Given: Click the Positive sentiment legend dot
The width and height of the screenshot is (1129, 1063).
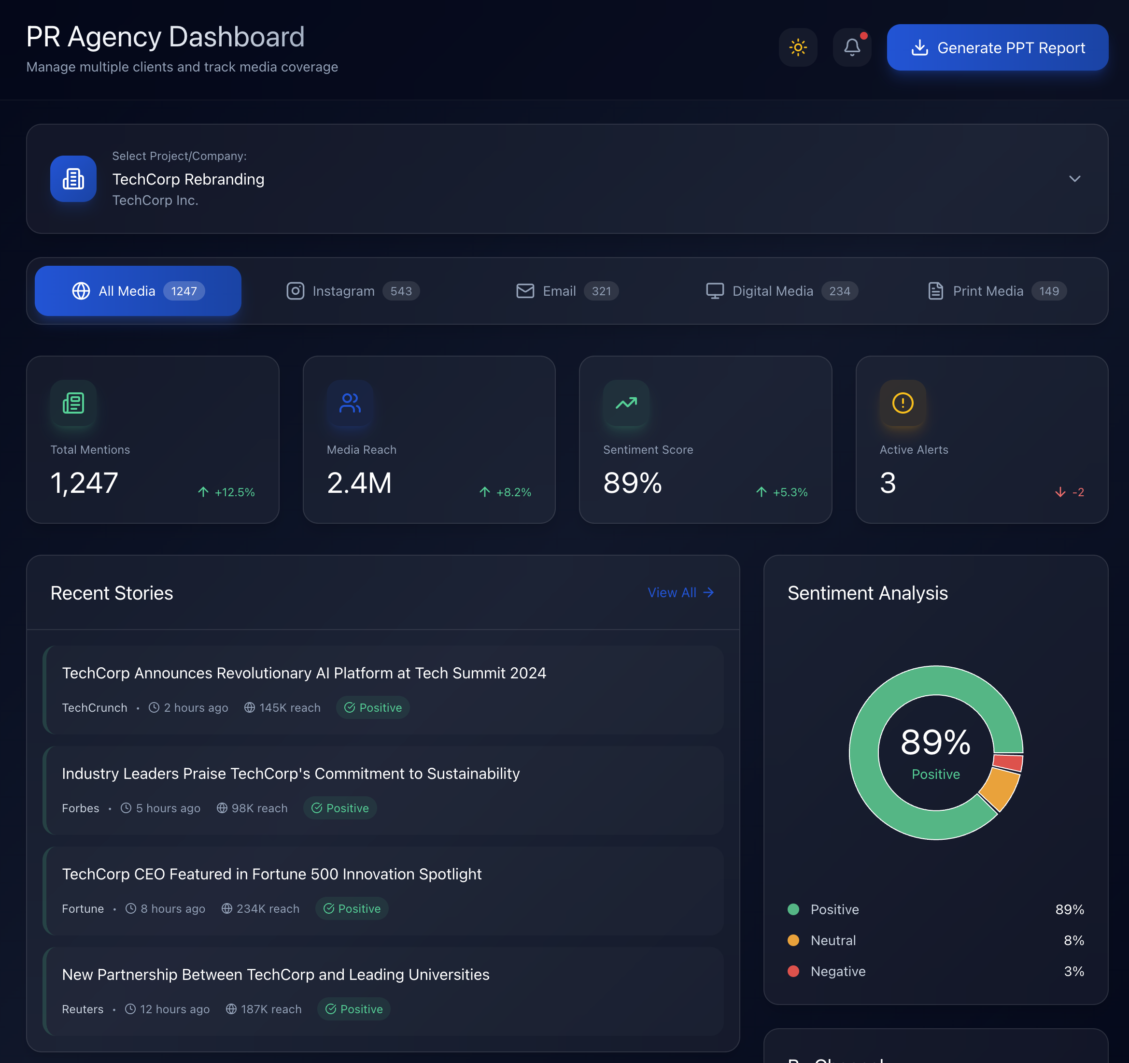Looking at the screenshot, I should (x=793, y=910).
